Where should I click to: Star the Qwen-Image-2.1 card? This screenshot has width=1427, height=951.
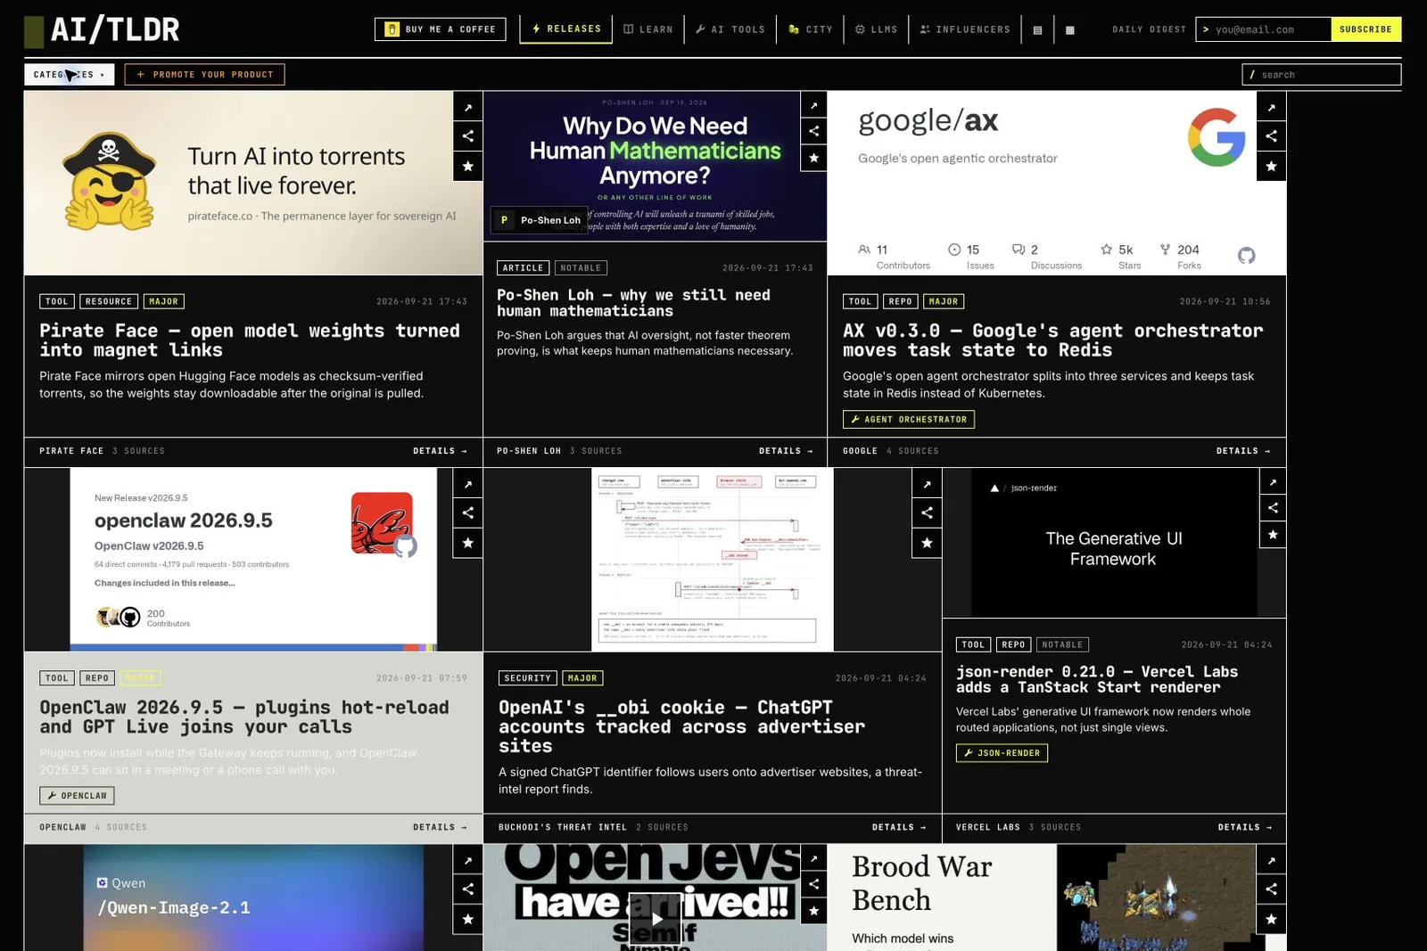468,919
